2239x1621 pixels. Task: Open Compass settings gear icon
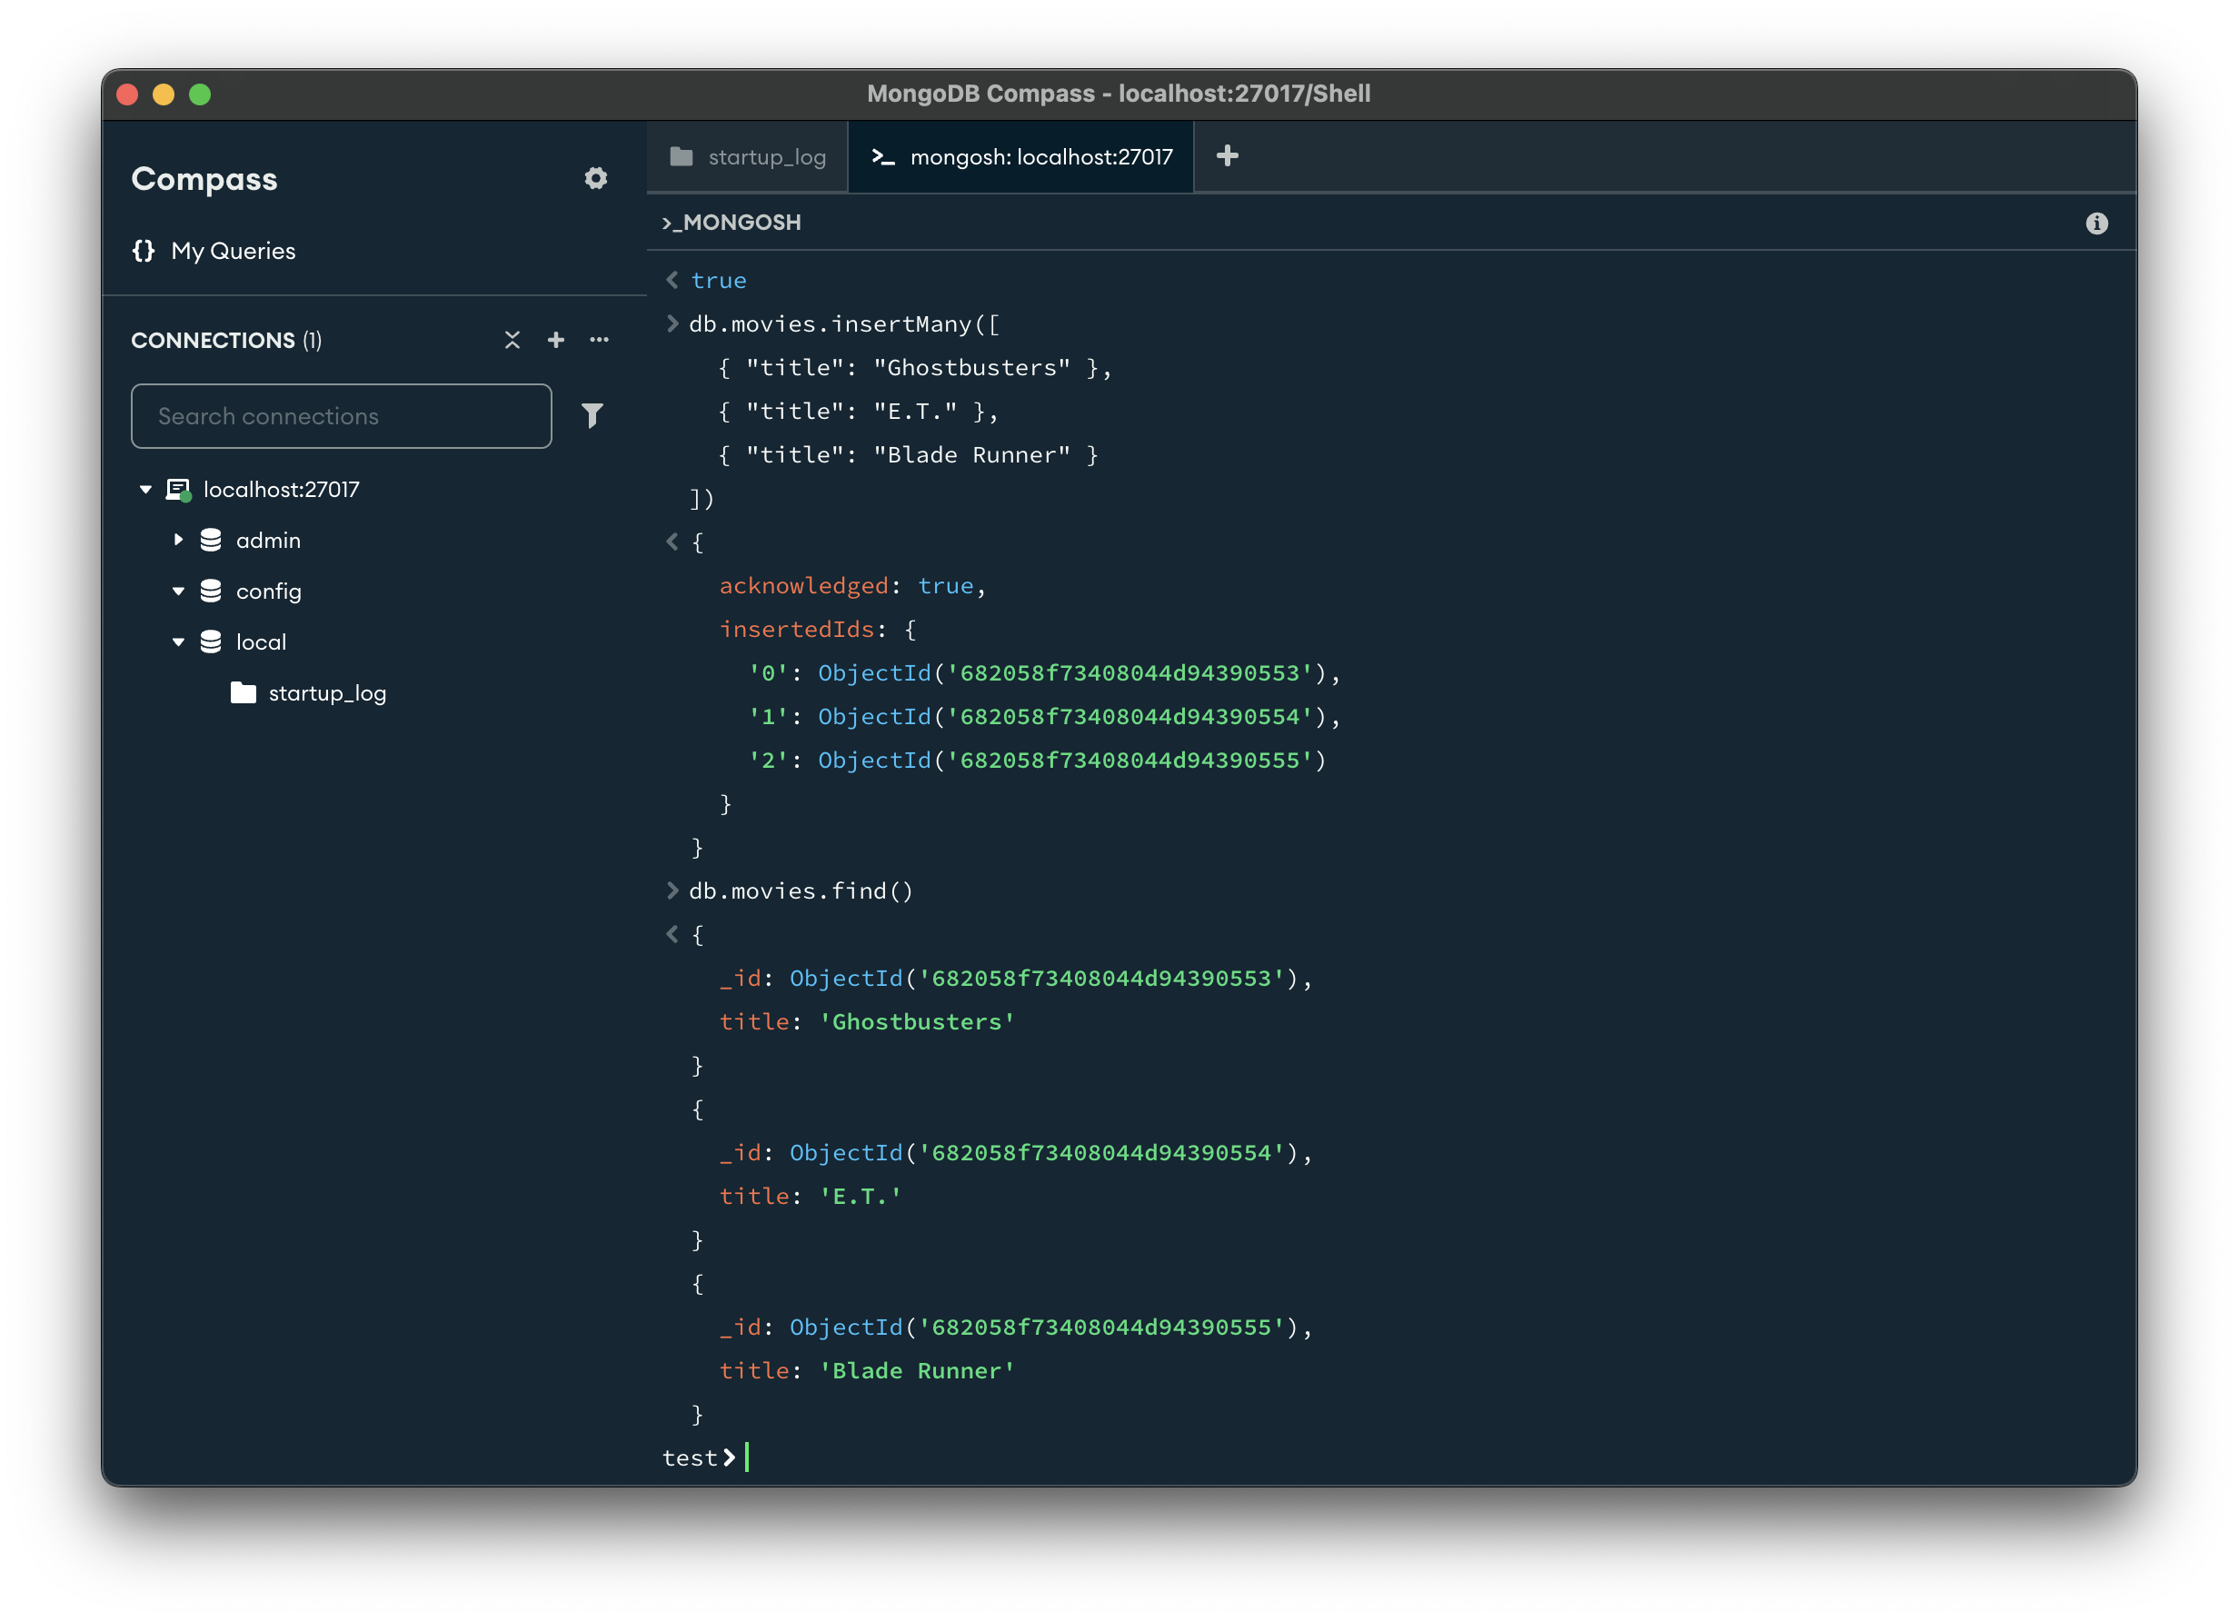coord(595,178)
